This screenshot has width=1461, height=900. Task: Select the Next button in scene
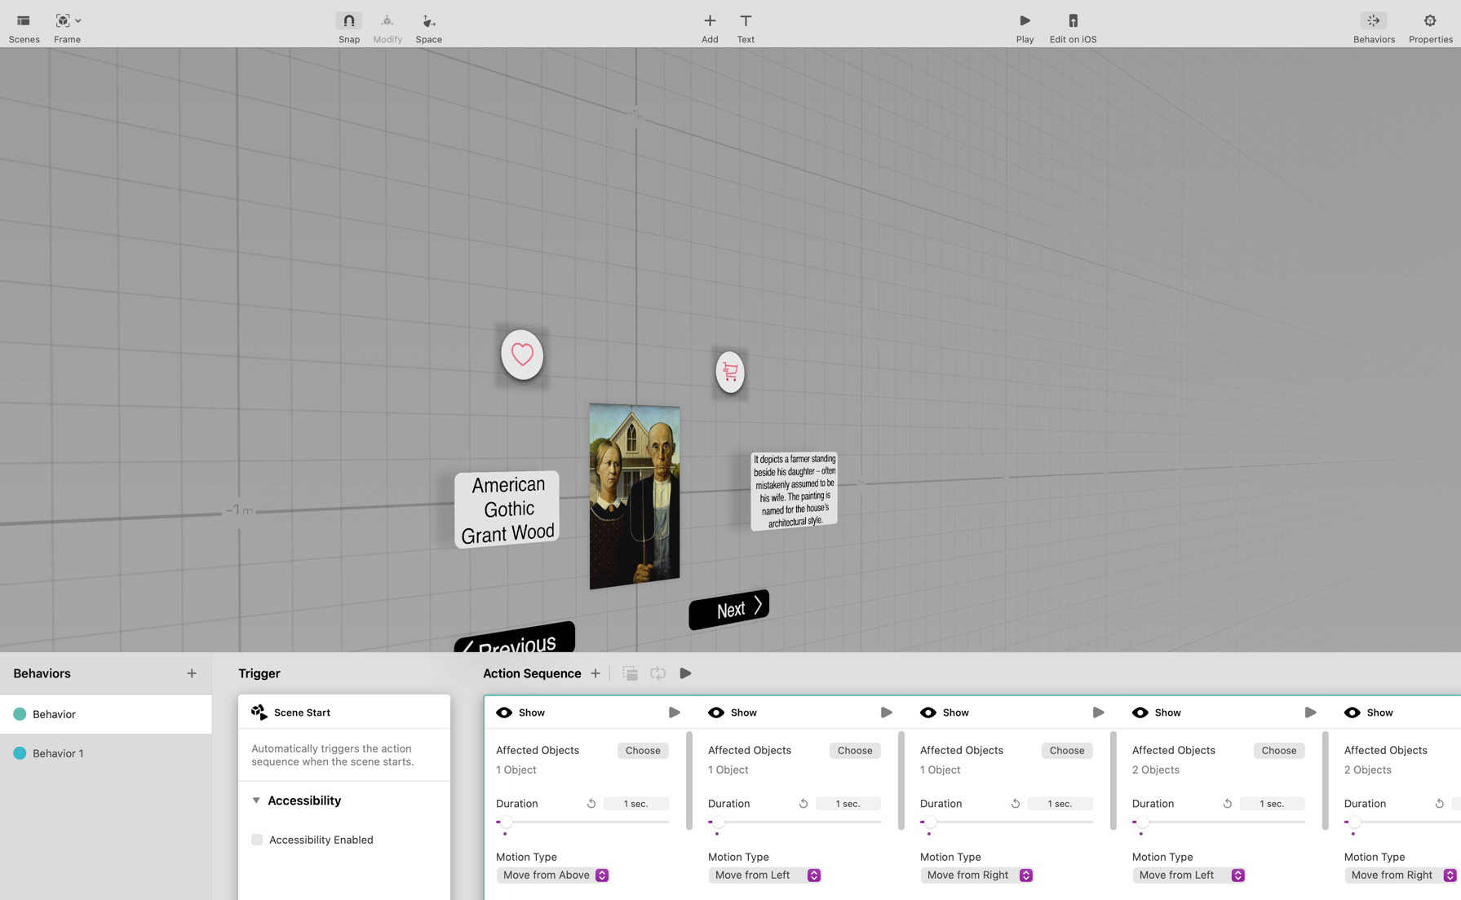pos(729,609)
